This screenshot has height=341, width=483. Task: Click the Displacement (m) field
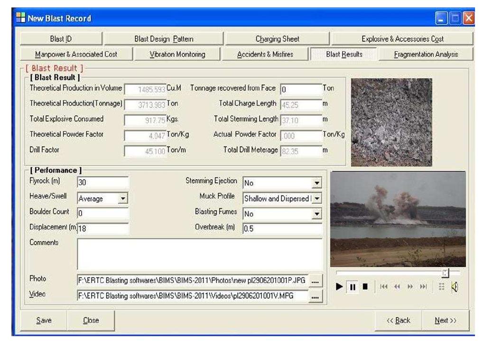pyautogui.click(x=102, y=228)
